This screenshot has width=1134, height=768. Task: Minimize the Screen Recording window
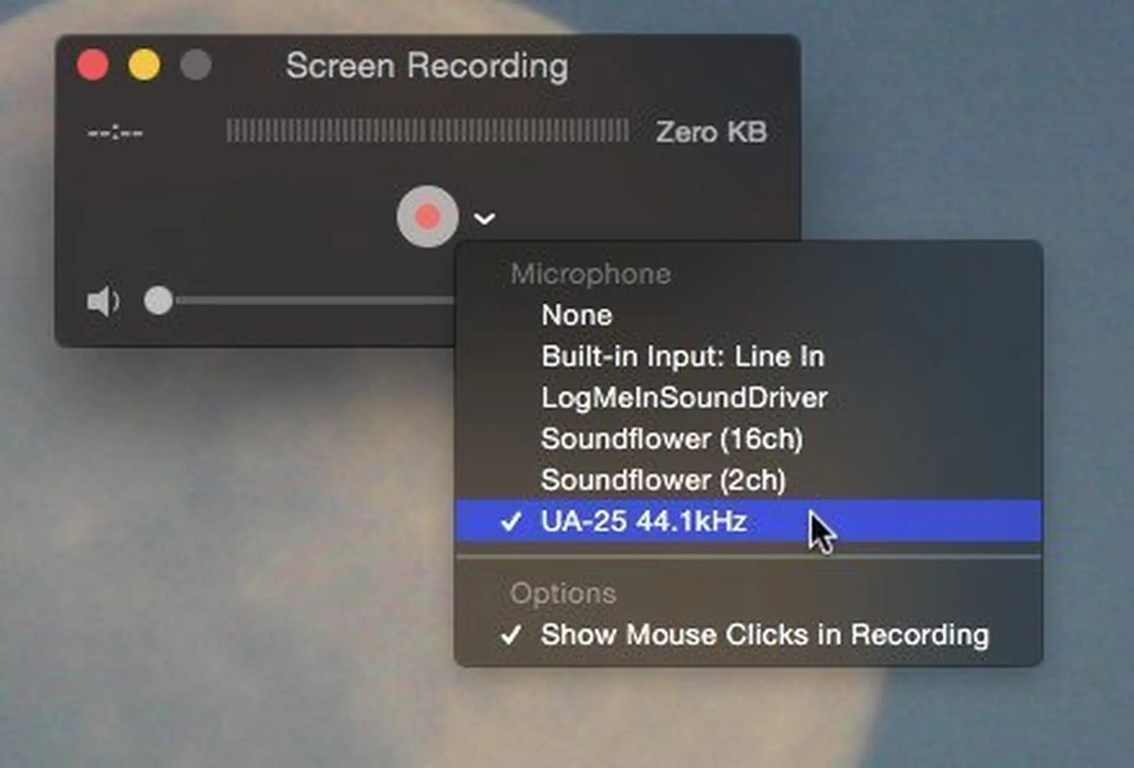(x=144, y=64)
